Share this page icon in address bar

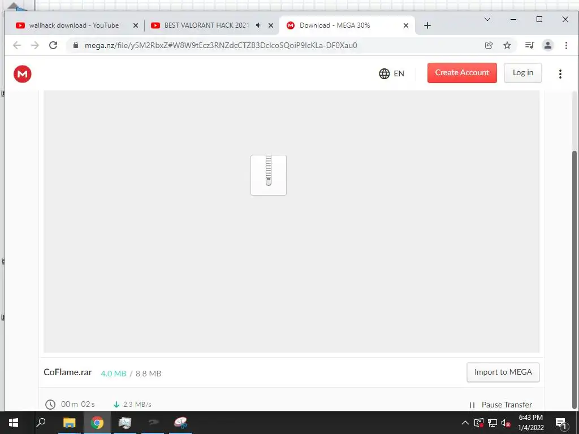pyautogui.click(x=489, y=45)
